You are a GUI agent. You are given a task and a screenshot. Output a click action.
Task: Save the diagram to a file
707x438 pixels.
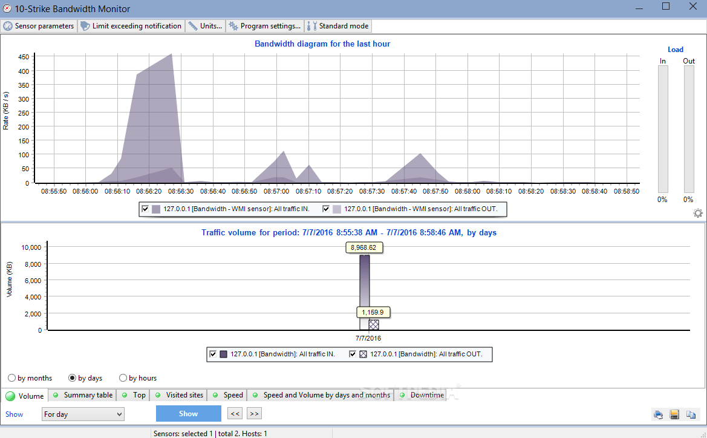click(674, 414)
